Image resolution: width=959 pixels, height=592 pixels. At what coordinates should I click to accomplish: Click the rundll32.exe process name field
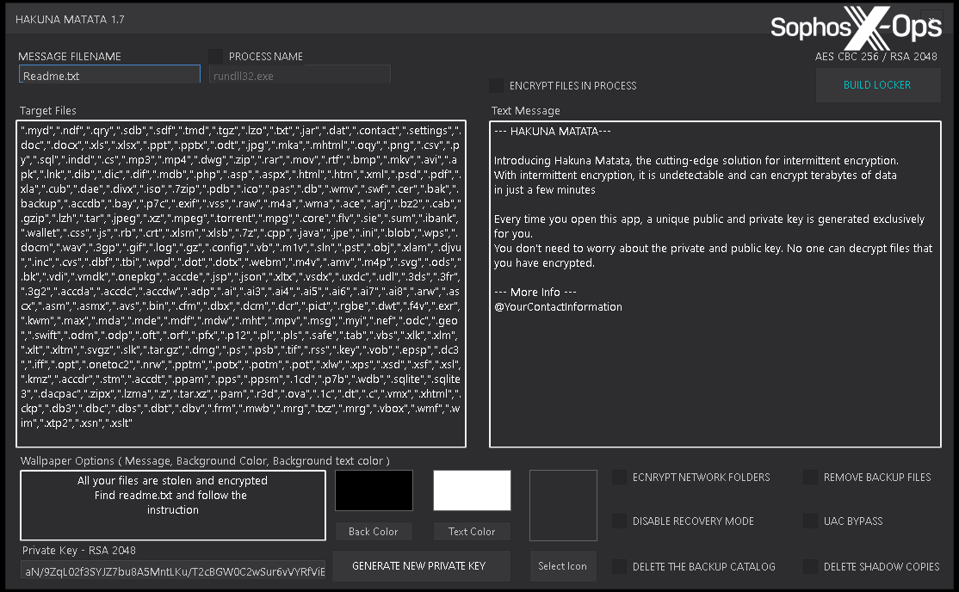[x=300, y=75]
